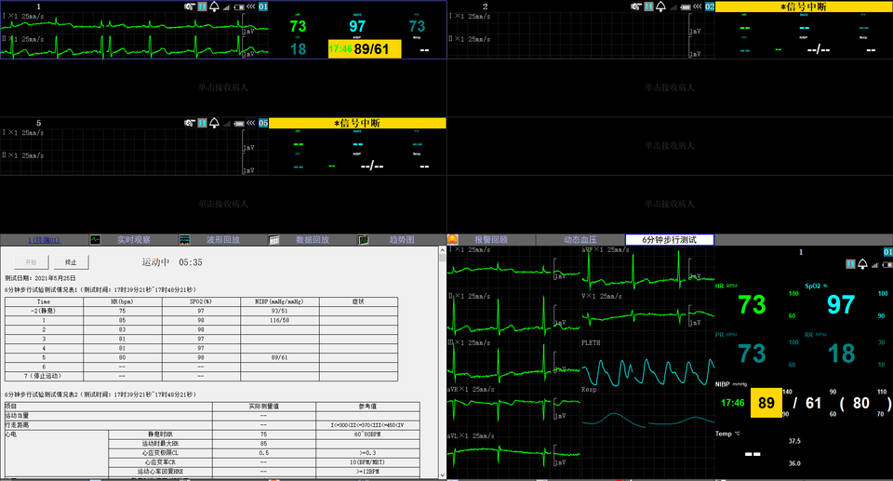Click the 行走距离 row in results table

pyautogui.click(x=212, y=425)
